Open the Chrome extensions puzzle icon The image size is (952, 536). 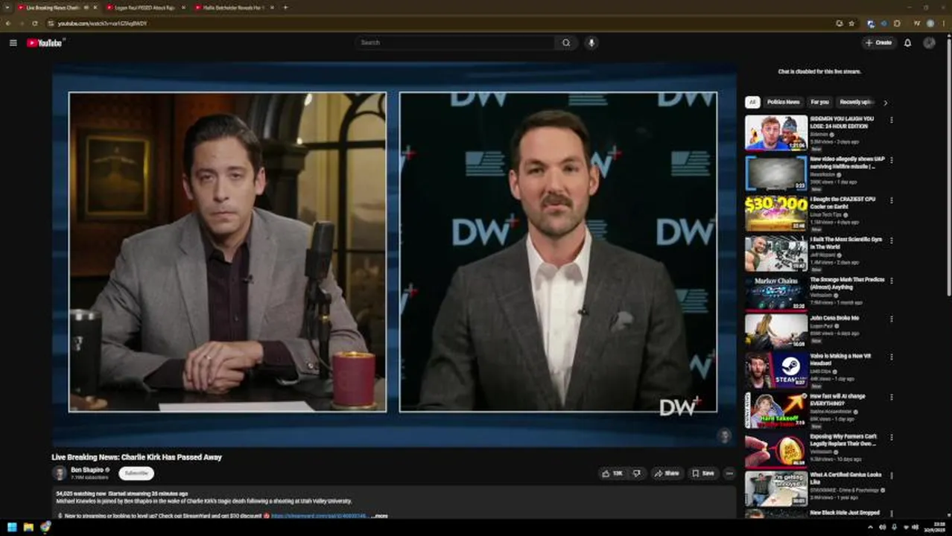897,23
